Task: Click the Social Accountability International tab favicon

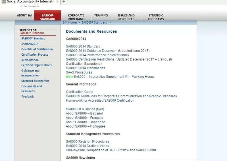Action: click(x=3, y=1)
